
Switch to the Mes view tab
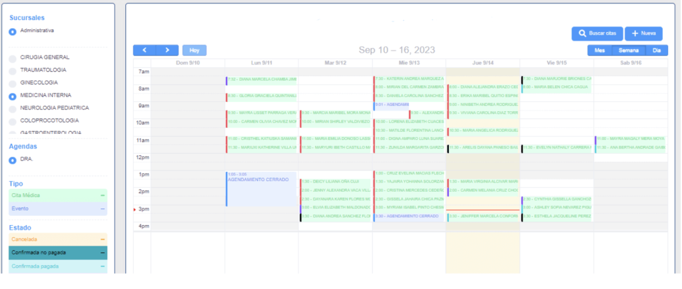click(x=599, y=51)
